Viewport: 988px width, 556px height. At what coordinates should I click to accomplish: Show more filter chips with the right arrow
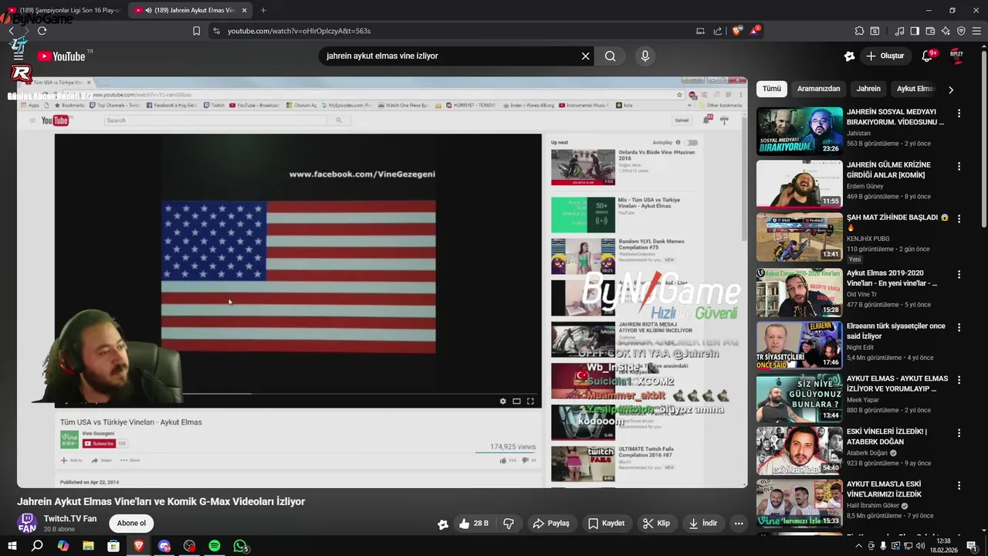click(951, 90)
